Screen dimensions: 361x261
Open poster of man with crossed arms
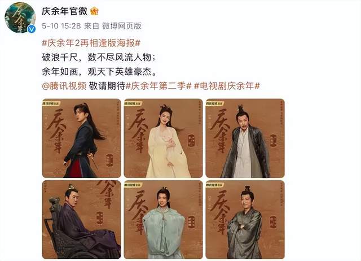pyautogui.click(x=245, y=220)
